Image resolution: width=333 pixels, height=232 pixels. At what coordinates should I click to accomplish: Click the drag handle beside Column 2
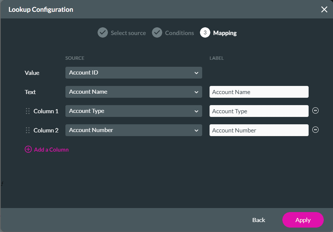28,130
